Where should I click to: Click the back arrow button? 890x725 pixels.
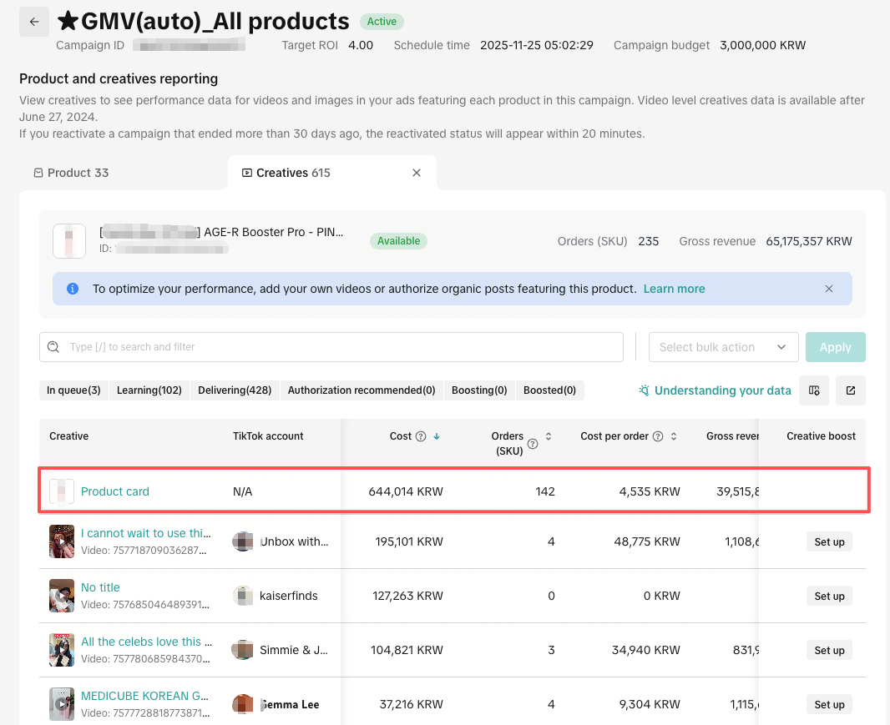pyautogui.click(x=33, y=23)
